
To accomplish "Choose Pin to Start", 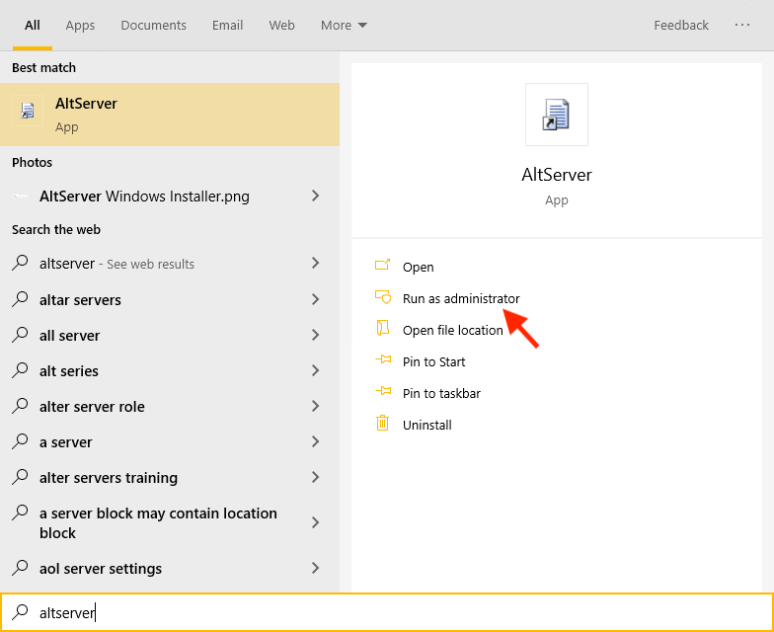I will tap(434, 361).
